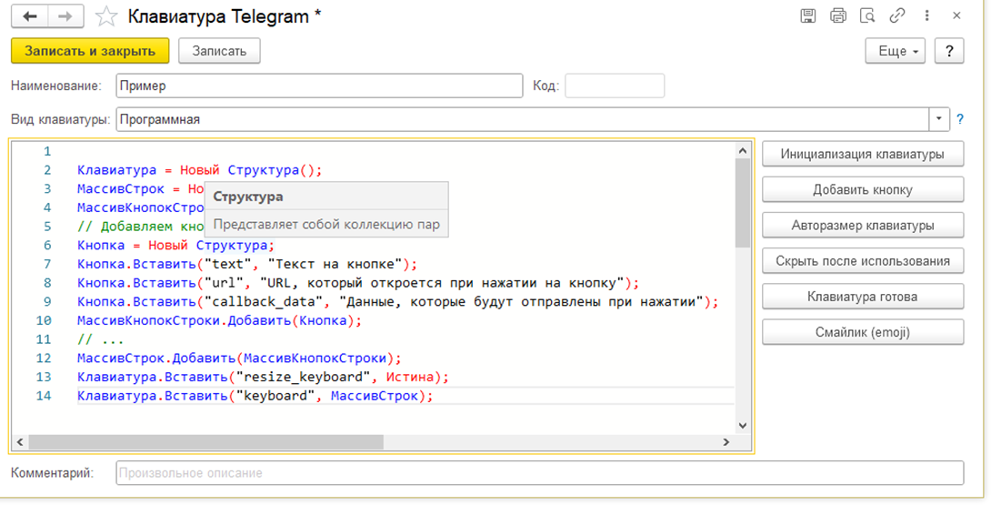The width and height of the screenshot is (991, 505).
Task: Open the three-dot vertical menu
Action: (x=926, y=16)
